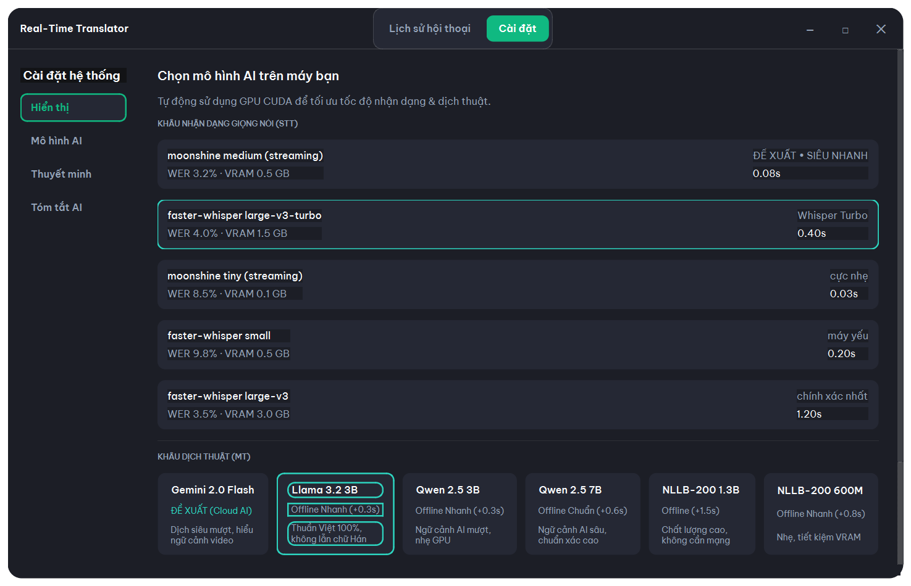Choose Llama 3.2 3B translation card
911x586 pixels.
pos(335,514)
